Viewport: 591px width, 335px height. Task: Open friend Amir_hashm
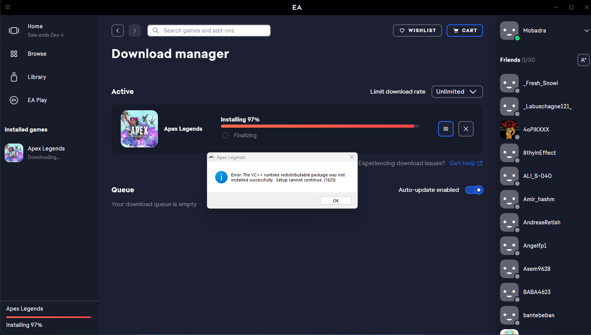tap(539, 199)
